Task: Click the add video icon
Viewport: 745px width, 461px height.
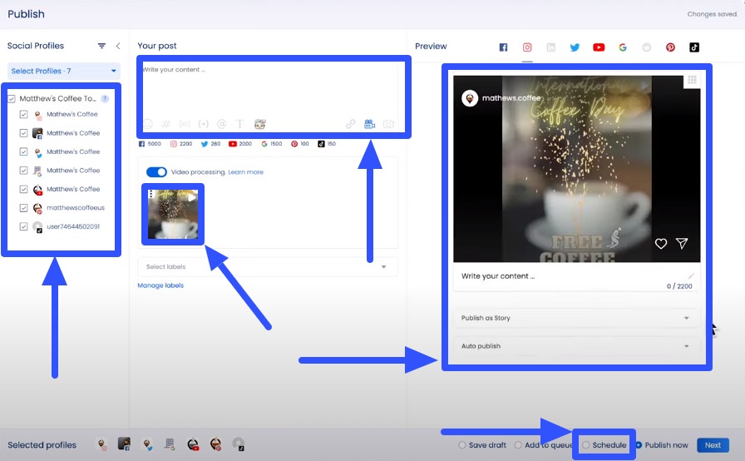Action: click(x=370, y=124)
